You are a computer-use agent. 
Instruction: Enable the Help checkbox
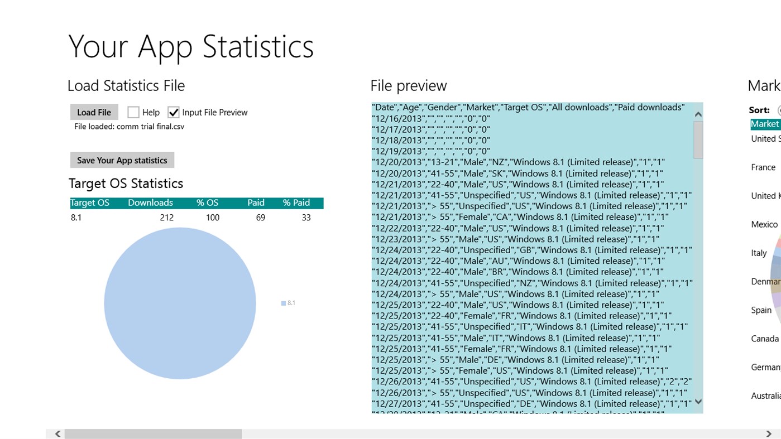tap(133, 112)
